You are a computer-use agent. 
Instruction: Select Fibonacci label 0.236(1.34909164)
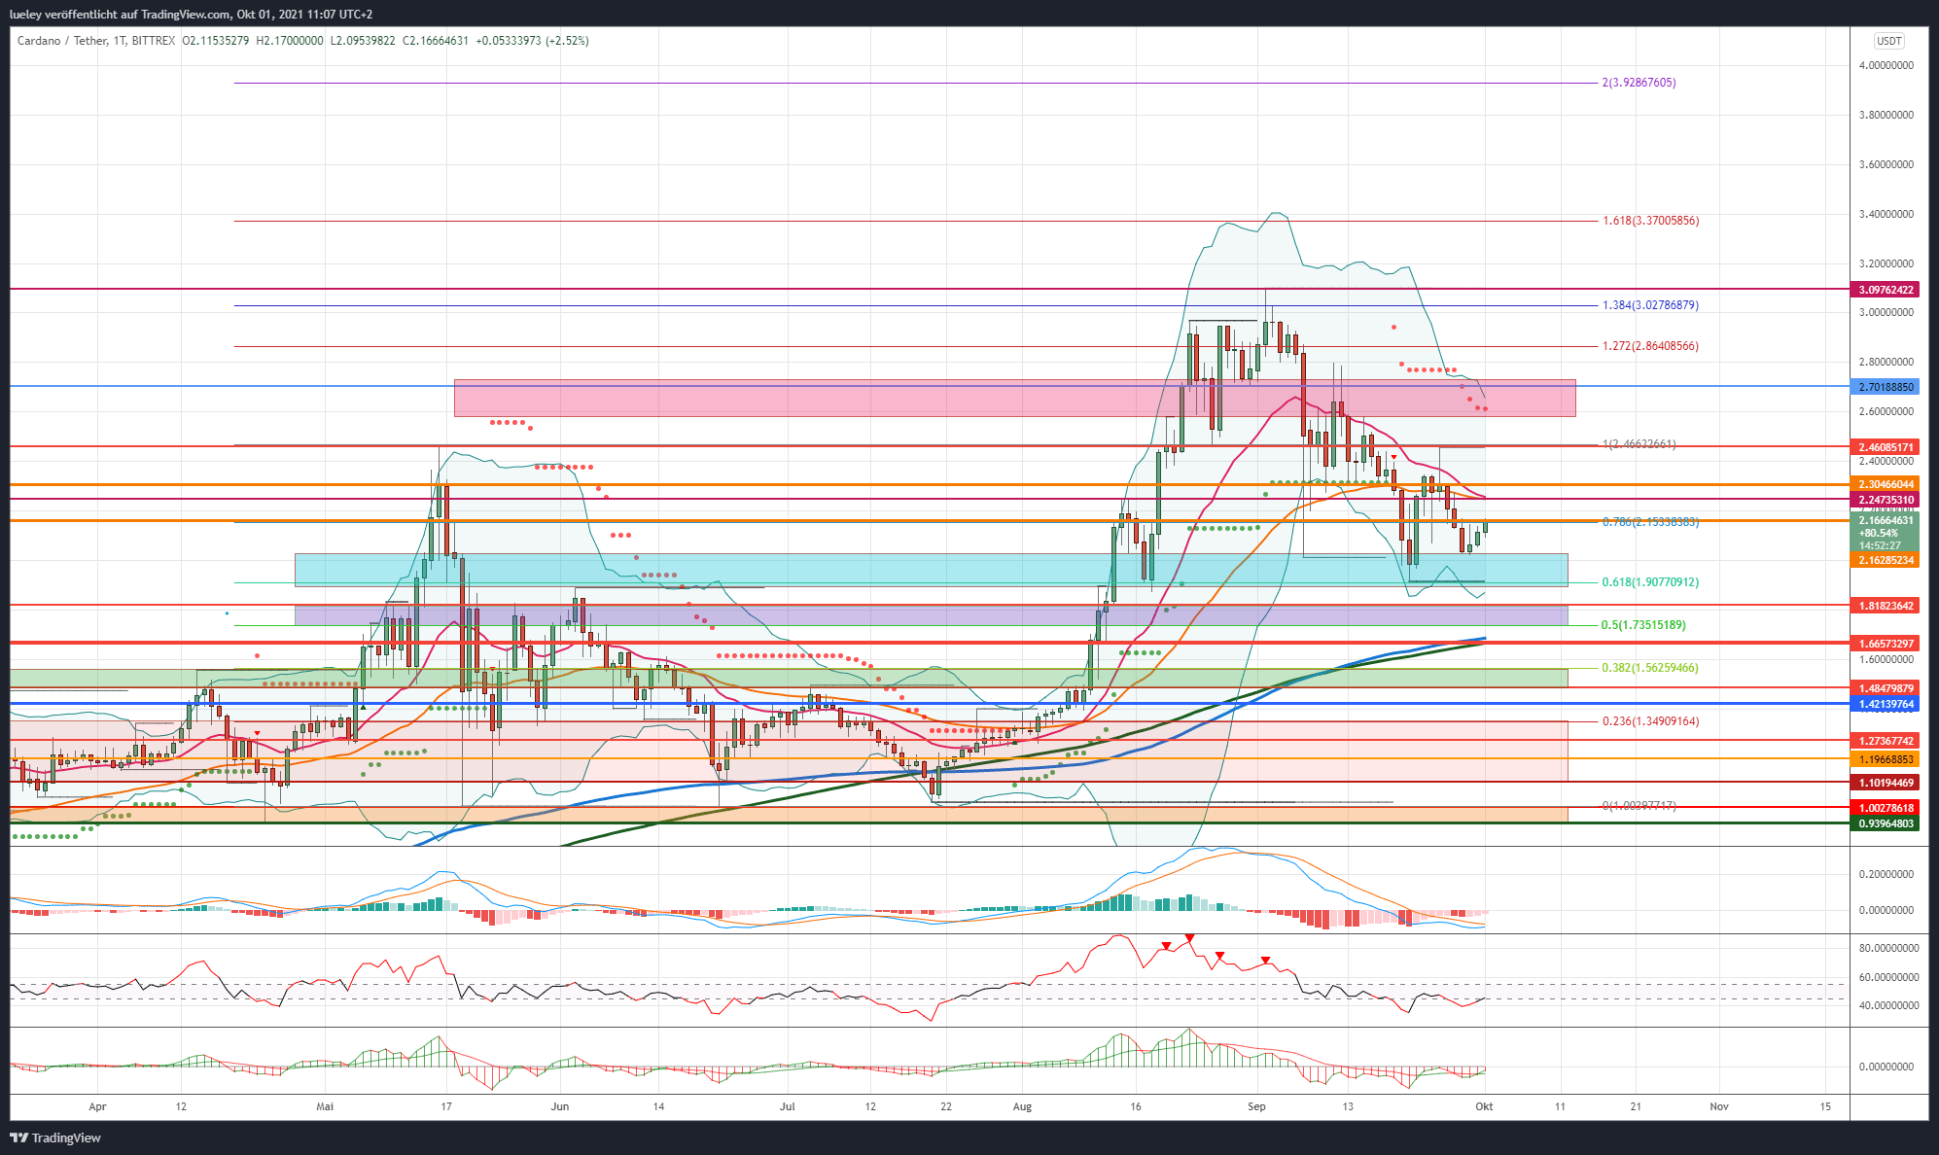1650,721
